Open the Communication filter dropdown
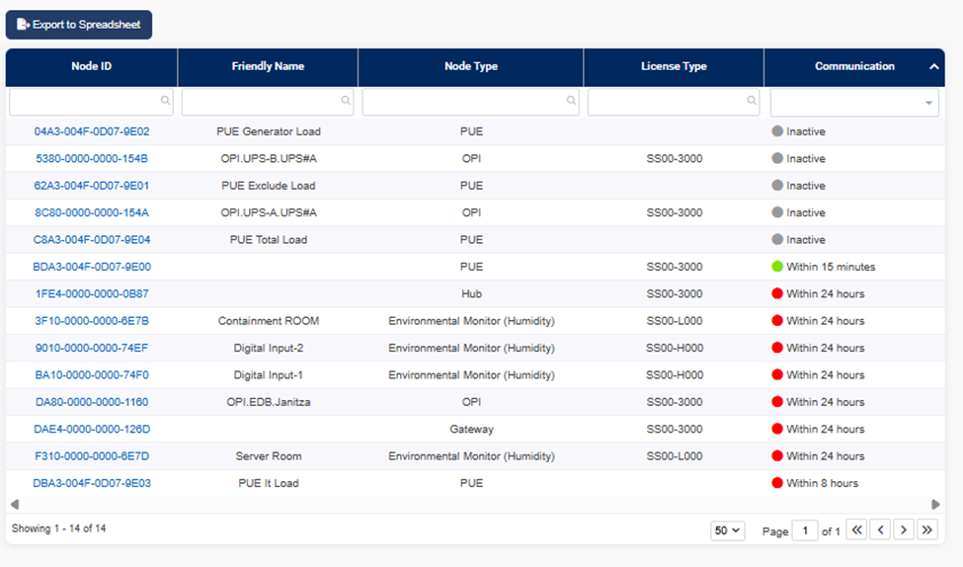The image size is (963, 567). (x=927, y=103)
